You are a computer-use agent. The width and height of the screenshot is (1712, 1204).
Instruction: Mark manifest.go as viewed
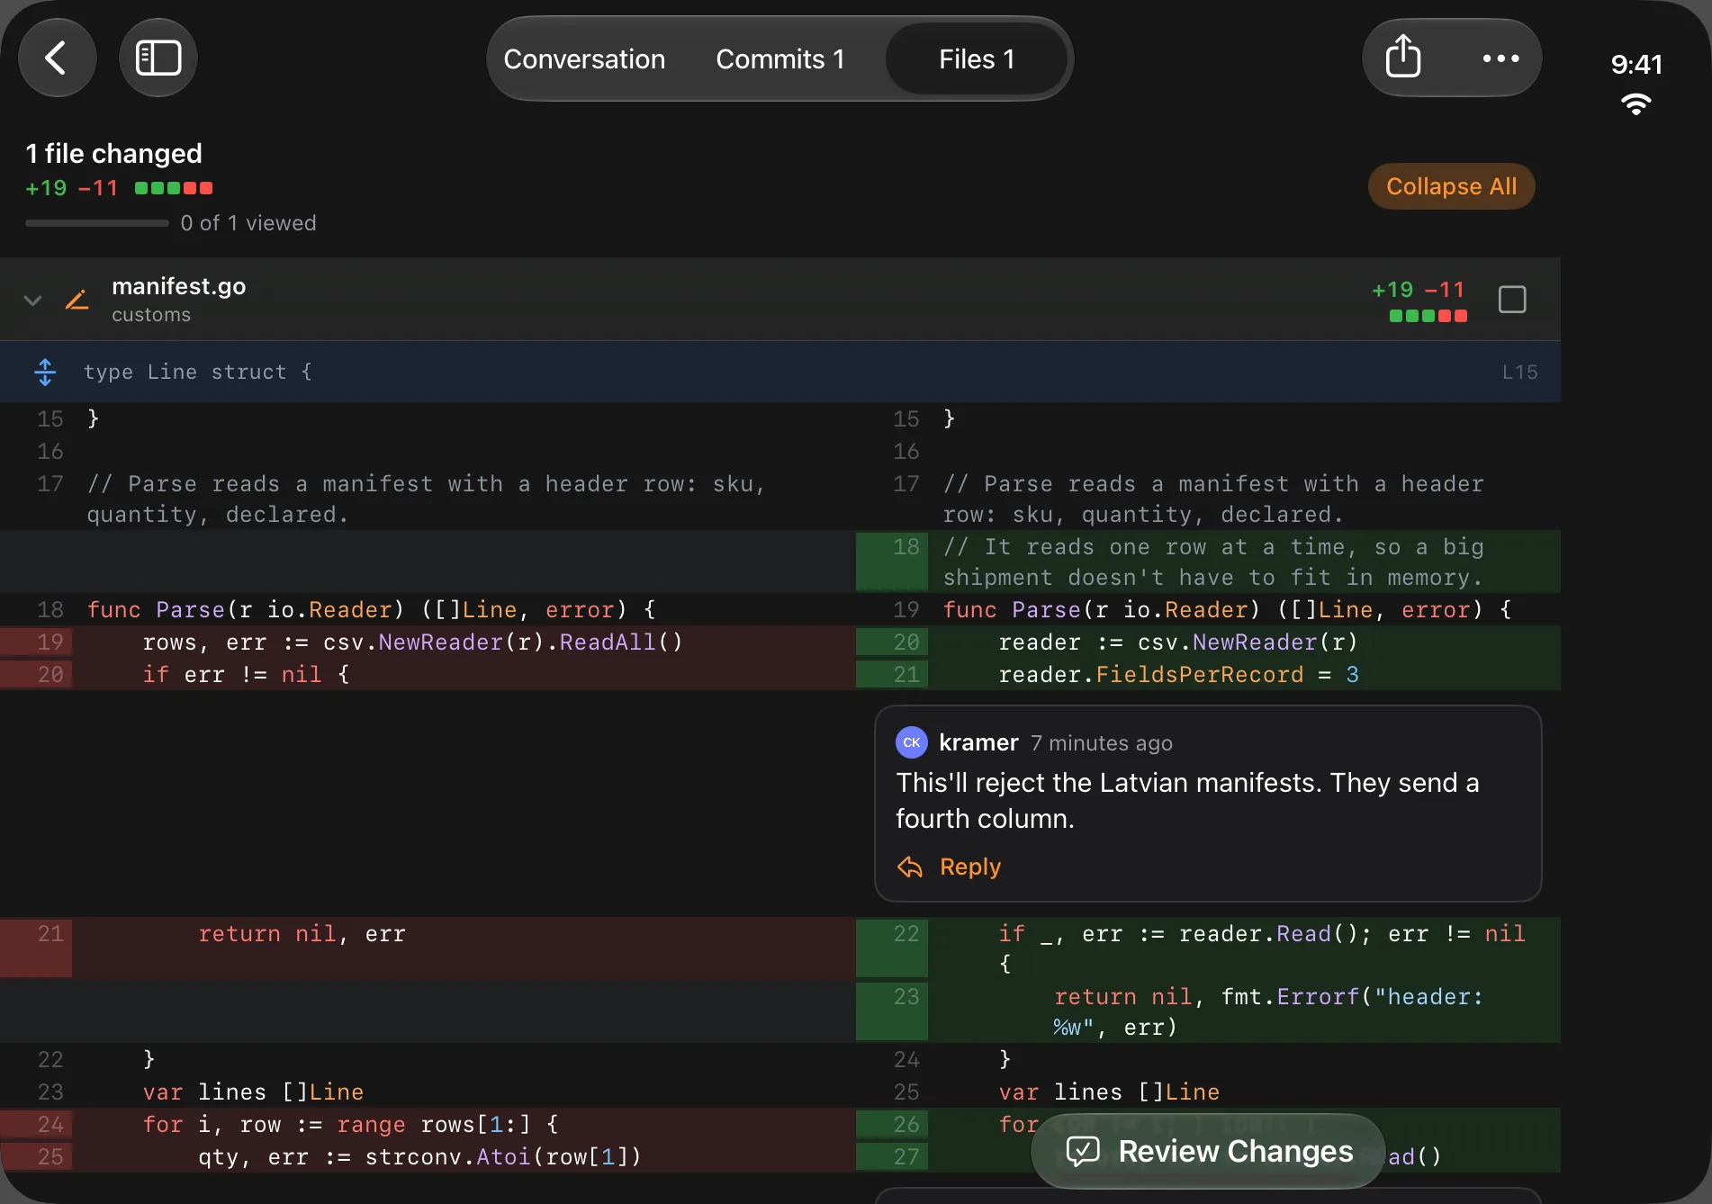1512,299
